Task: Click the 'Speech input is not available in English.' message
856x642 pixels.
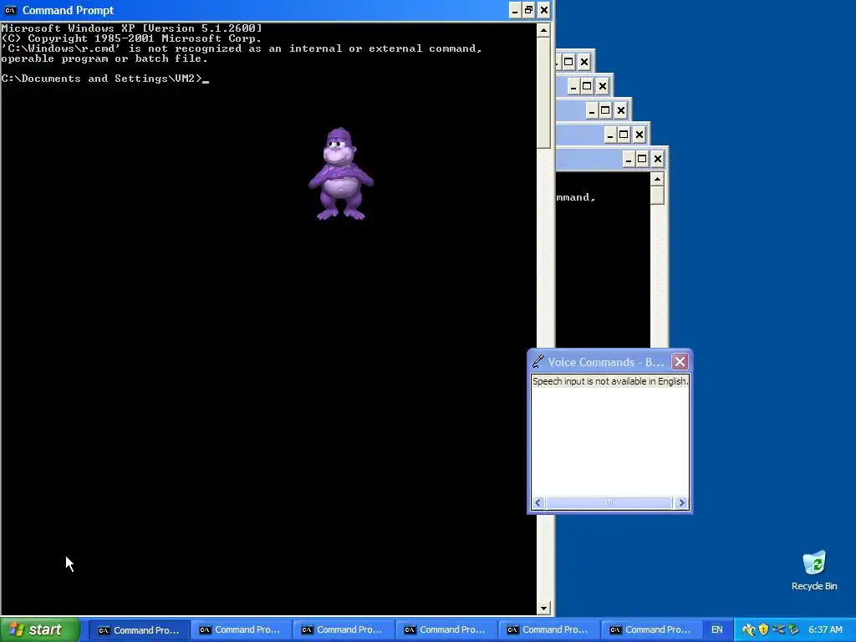Action: click(x=609, y=381)
